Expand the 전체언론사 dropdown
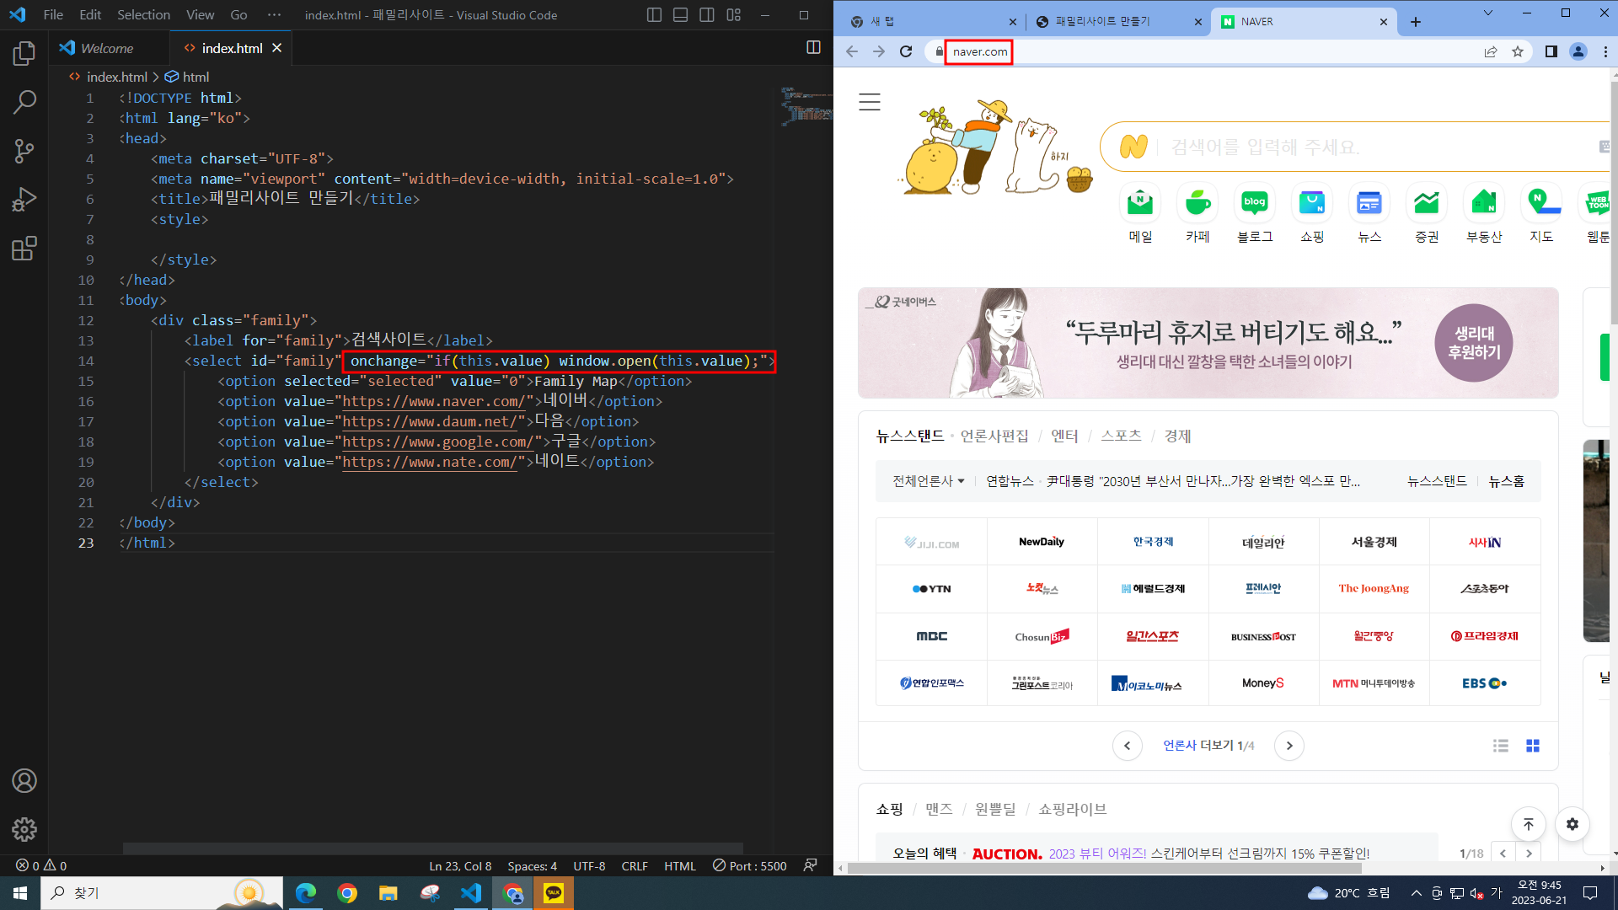 (x=928, y=481)
